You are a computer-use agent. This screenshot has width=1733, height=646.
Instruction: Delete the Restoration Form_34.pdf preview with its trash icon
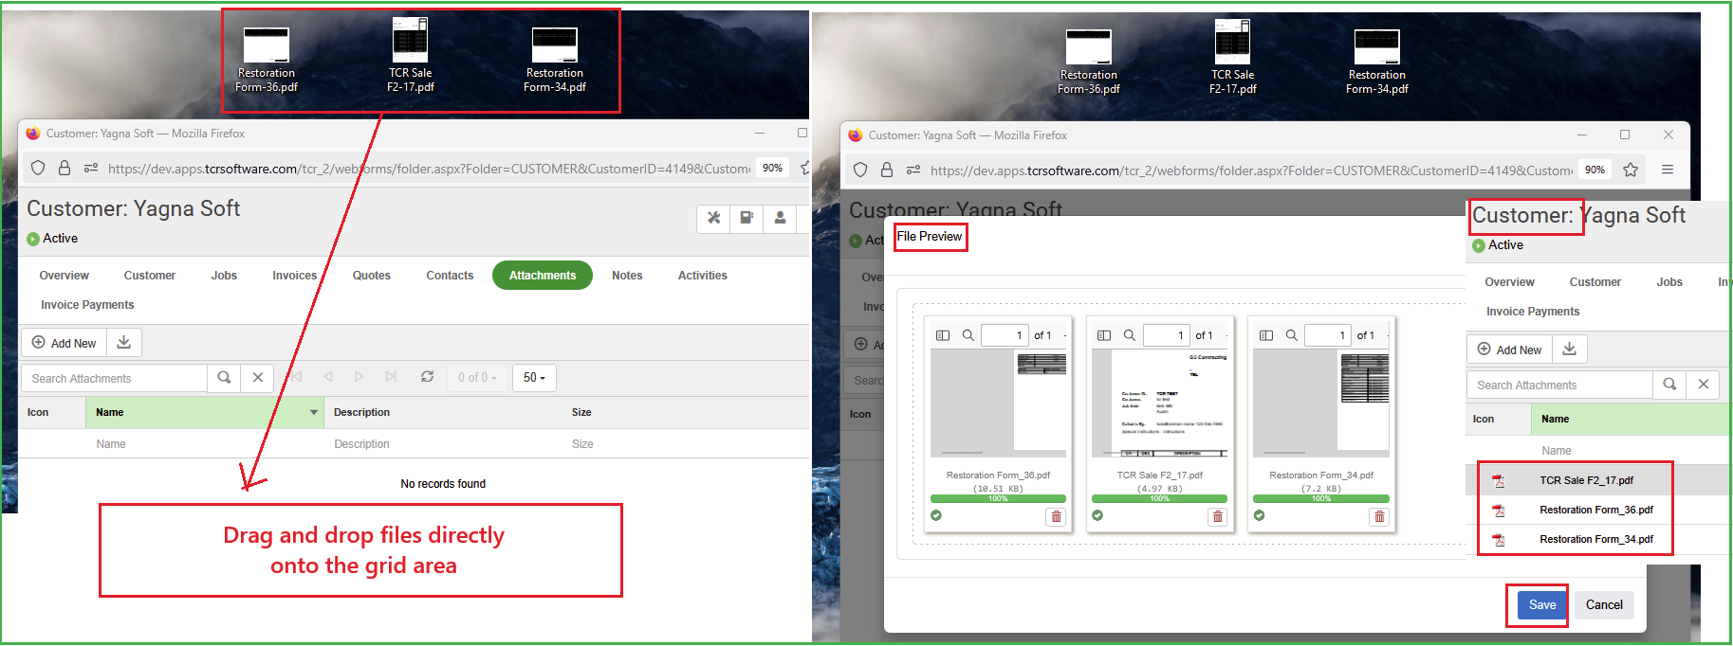click(x=1379, y=516)
